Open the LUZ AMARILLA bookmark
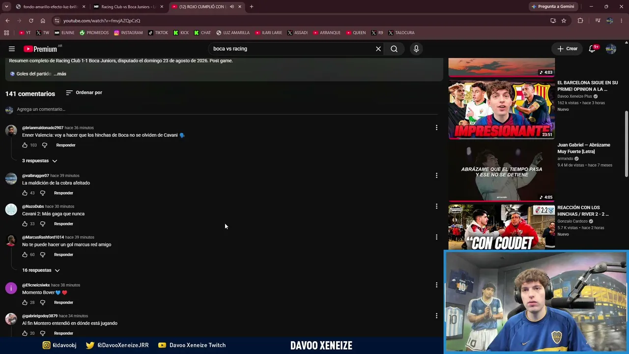This screenshot has width=629, height=354. pos(233,33)
